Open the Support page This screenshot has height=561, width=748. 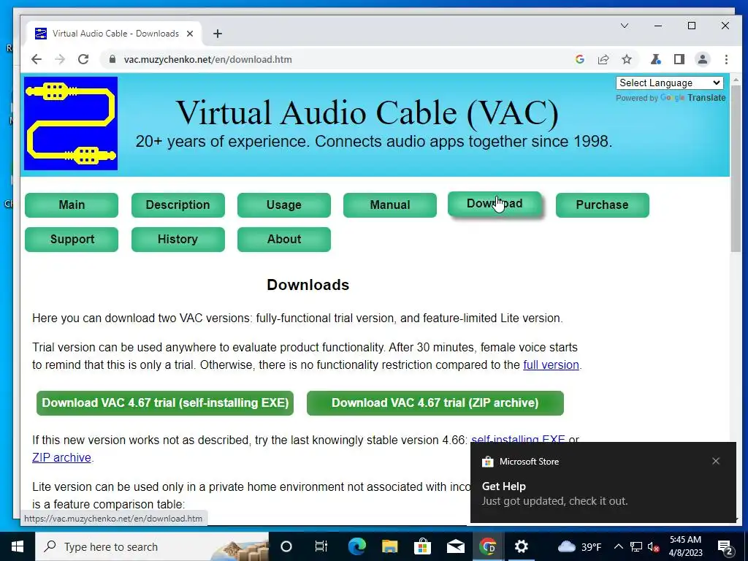[x=72, y=239]
